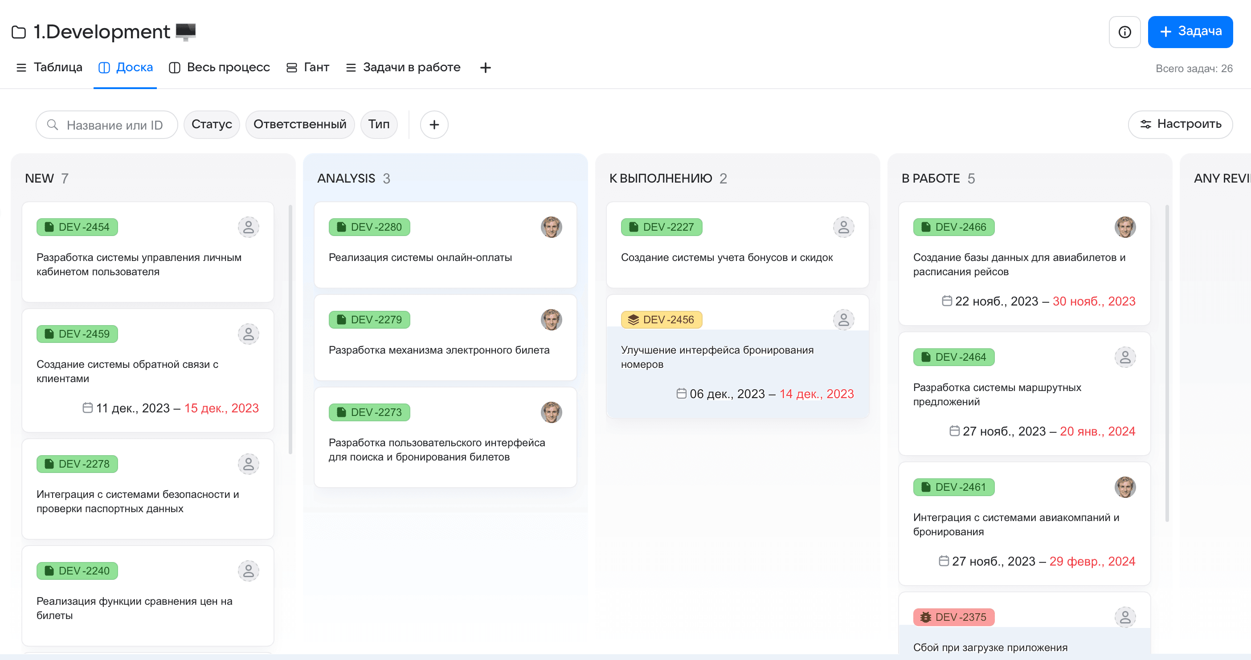Screen dimensions: 1251x660
Task: Open task badge DEV-2278
Action: (x=77, y=464)
